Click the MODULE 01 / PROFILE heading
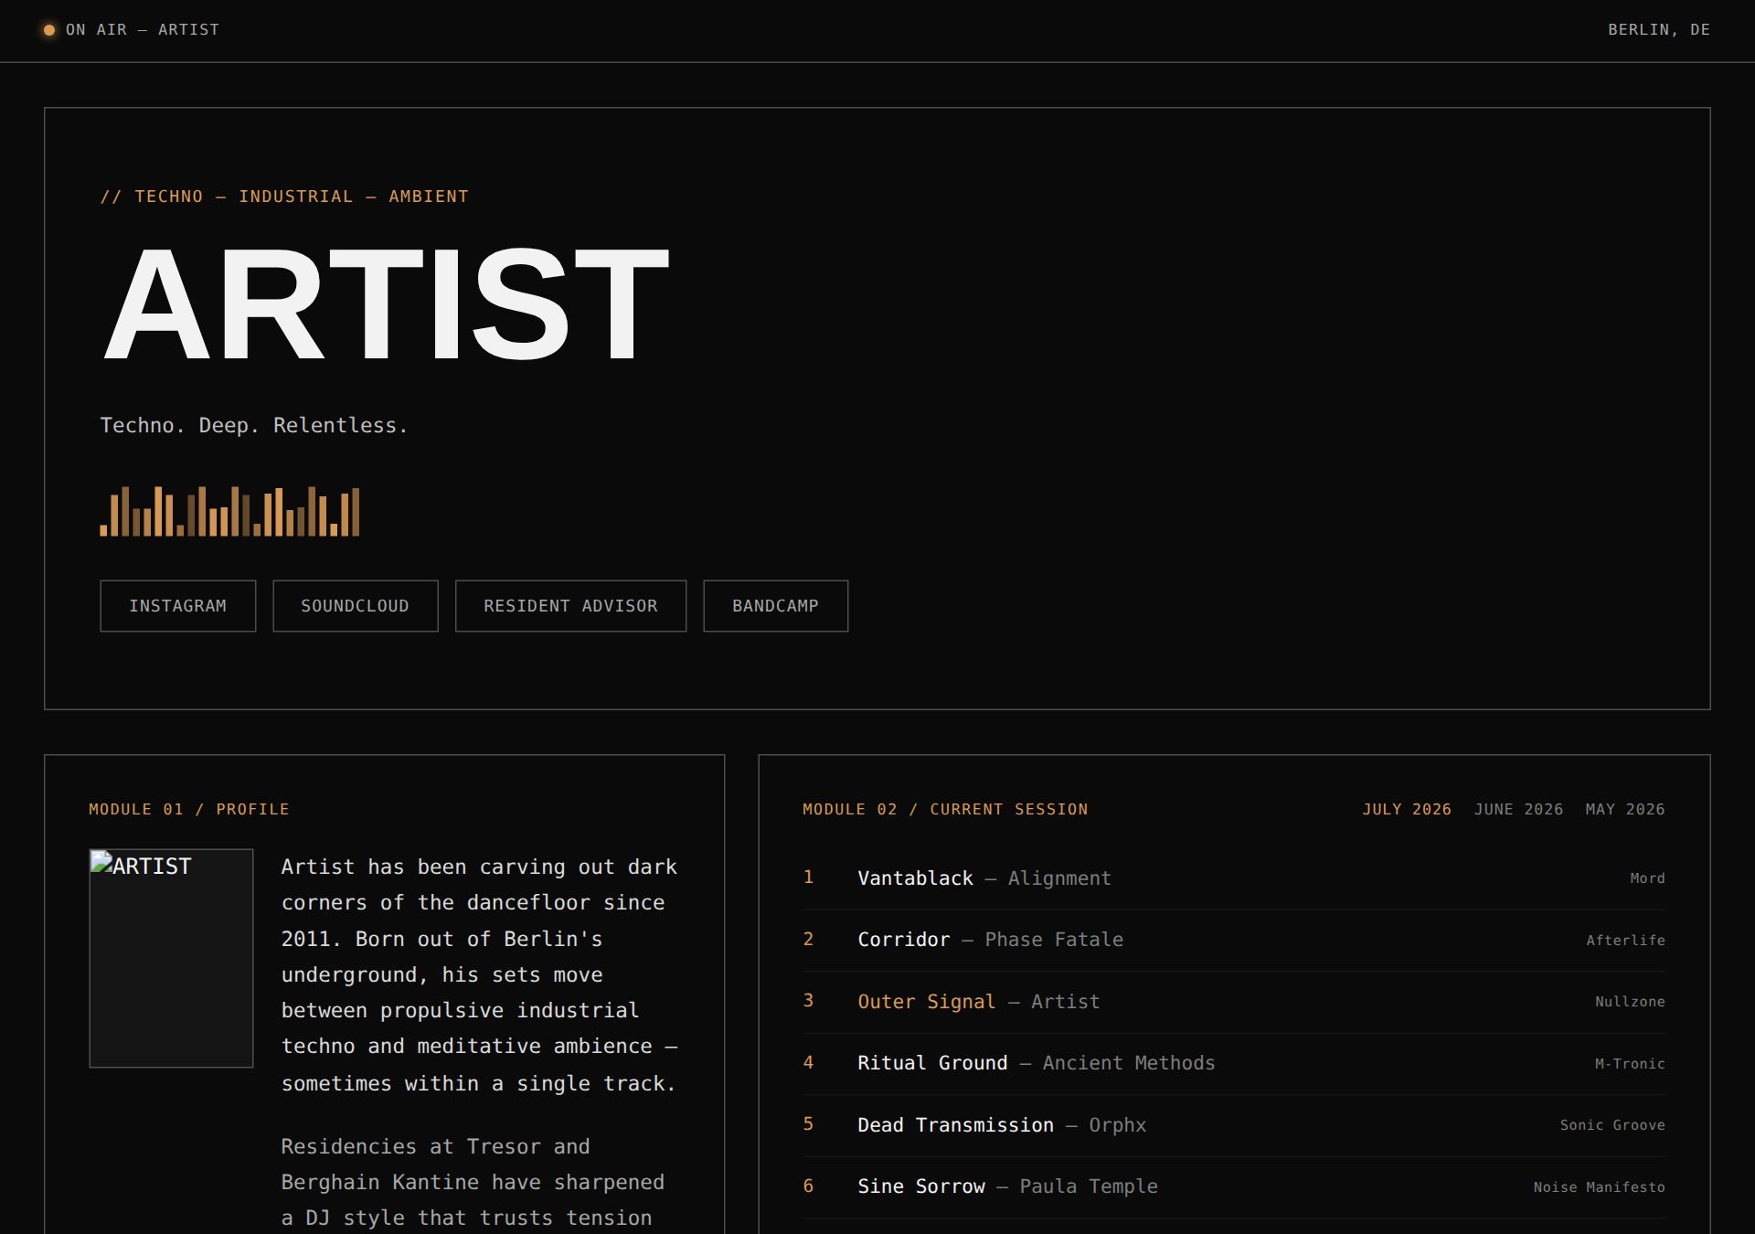 (189, 809)
